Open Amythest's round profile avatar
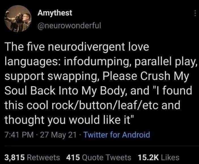The width and height of the screenshot is (199, 164). (x=18, y=18)
